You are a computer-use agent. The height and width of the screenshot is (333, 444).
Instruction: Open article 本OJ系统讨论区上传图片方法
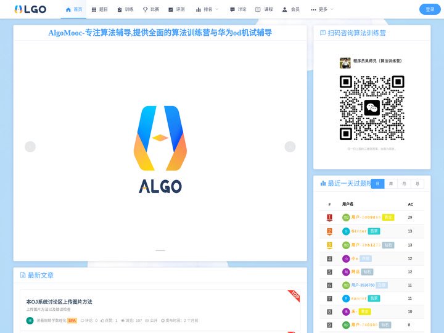tap(59, 302)
